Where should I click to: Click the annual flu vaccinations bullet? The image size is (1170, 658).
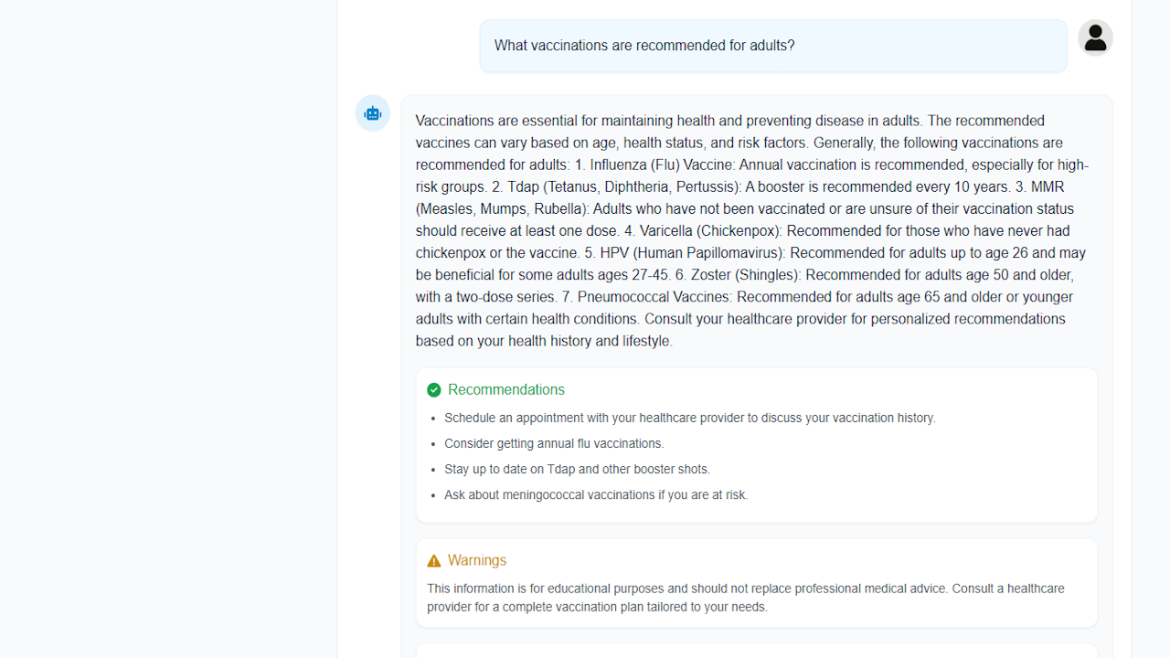click(554, 444)
